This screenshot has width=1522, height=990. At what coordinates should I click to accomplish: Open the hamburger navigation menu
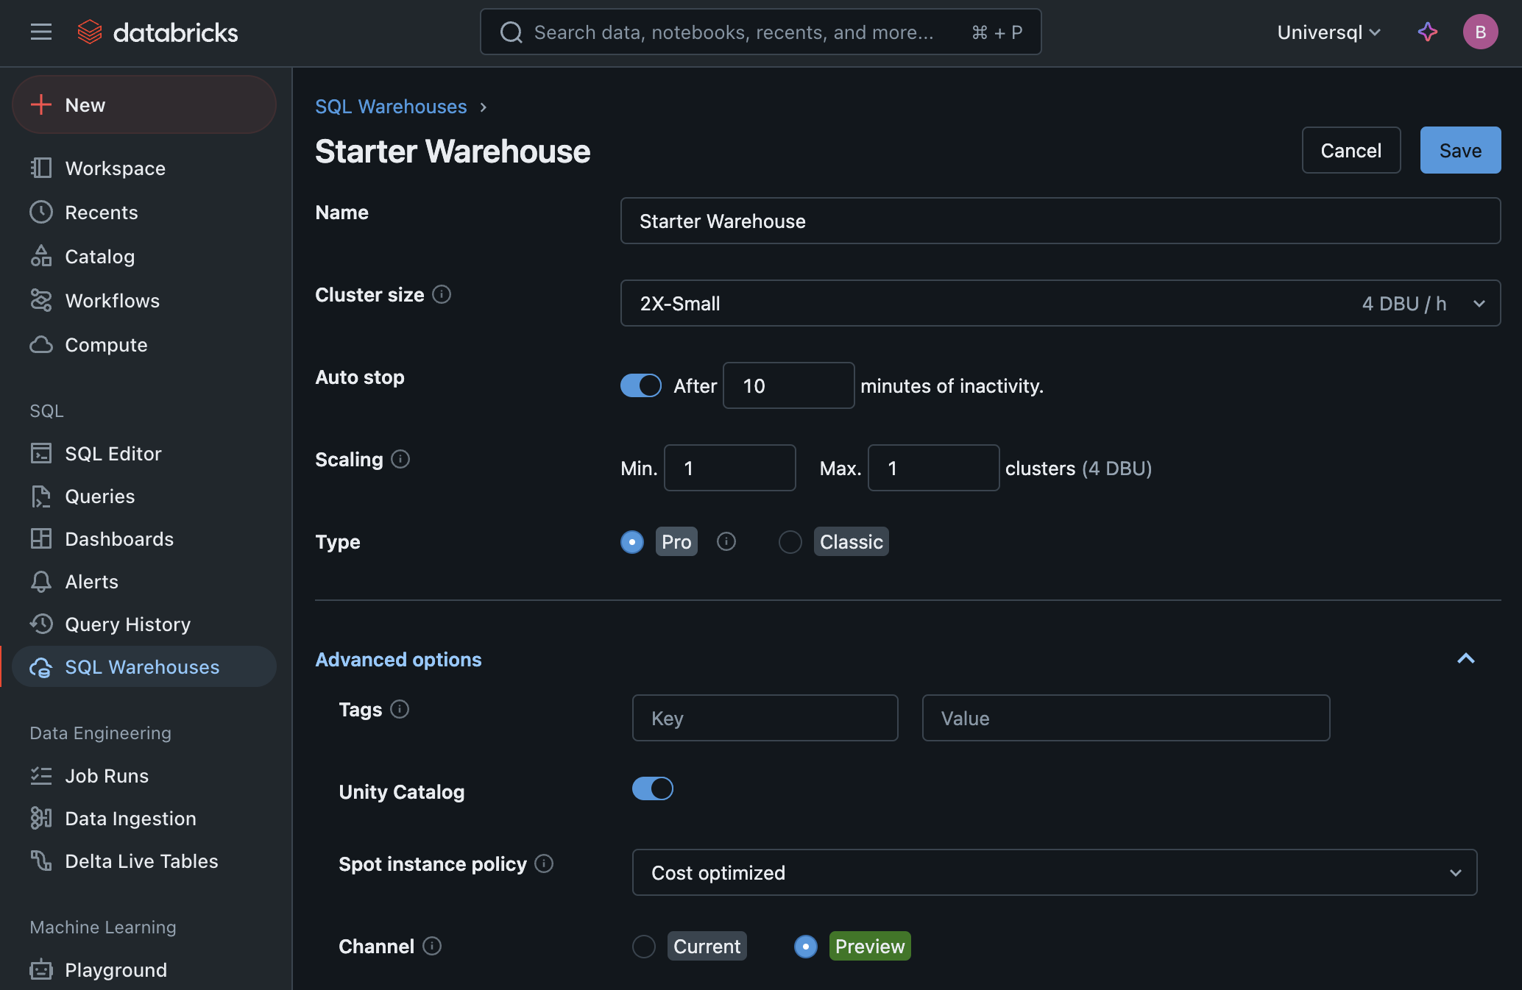(x=41, y=32)
